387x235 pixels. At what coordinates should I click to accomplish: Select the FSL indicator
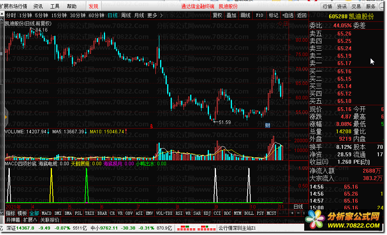tap(78, 213)
